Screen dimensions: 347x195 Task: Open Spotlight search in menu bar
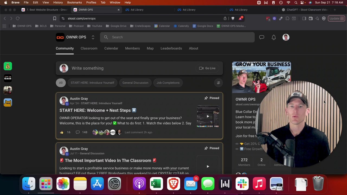tap(296, 2)
